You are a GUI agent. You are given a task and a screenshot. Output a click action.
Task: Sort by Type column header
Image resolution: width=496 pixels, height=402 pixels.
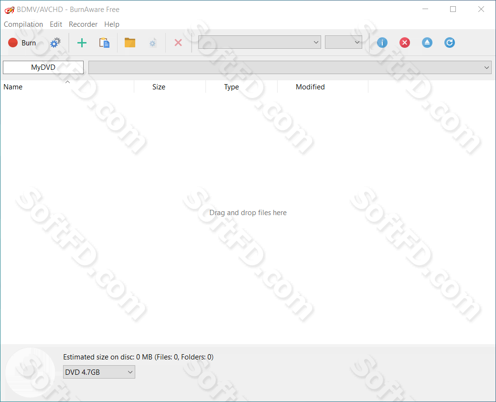click(x=242, y=87)
